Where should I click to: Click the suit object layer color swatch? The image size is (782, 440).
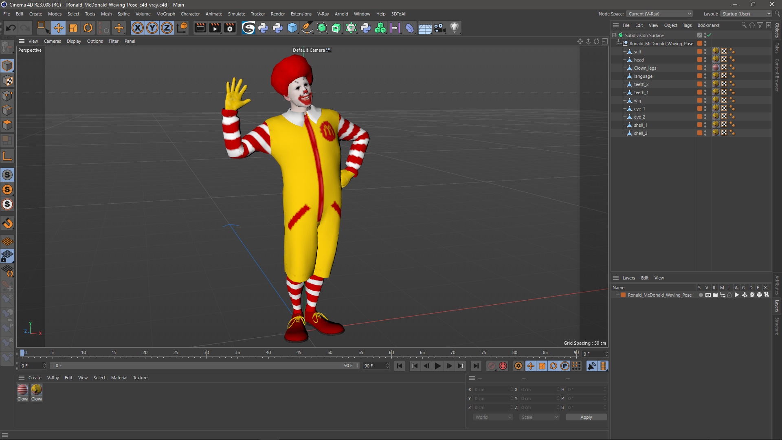(x=699, y=52)
